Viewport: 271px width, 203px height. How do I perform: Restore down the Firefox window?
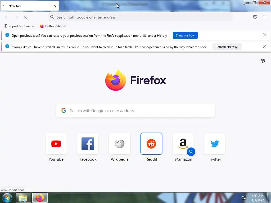254,2
